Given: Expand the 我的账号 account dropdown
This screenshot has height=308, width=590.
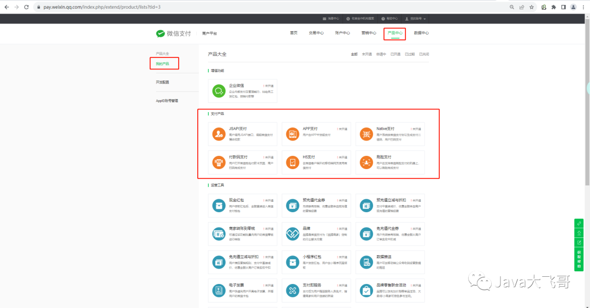Looking at the screenshot, I should tap(415, 19).
